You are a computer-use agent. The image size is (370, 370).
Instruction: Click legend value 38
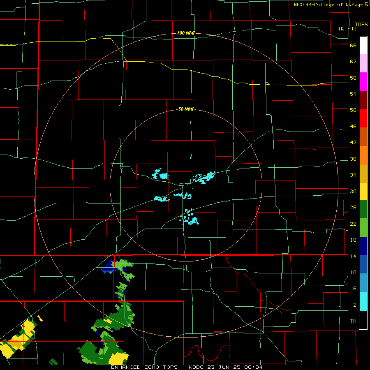click(353, 159)
